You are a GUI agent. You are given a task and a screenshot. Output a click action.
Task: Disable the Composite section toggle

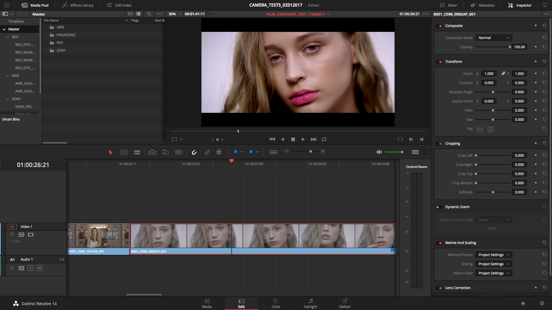[439, 26]
